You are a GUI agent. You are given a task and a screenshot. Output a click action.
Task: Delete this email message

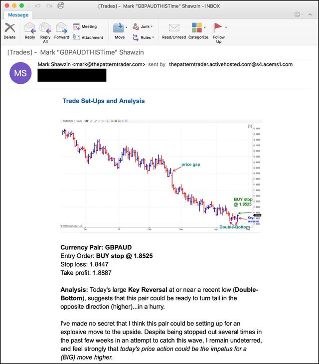click(x=9, y=30)
